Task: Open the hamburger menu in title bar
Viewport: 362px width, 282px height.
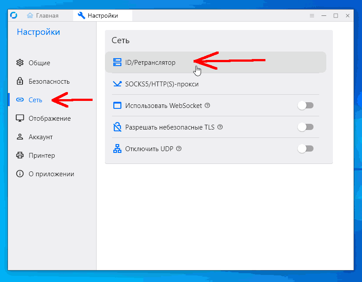Action: (x=312, y=15)
